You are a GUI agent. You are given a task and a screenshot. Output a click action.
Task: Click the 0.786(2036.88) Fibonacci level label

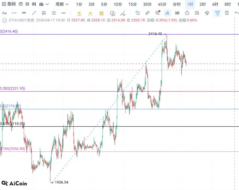[12, 149]
